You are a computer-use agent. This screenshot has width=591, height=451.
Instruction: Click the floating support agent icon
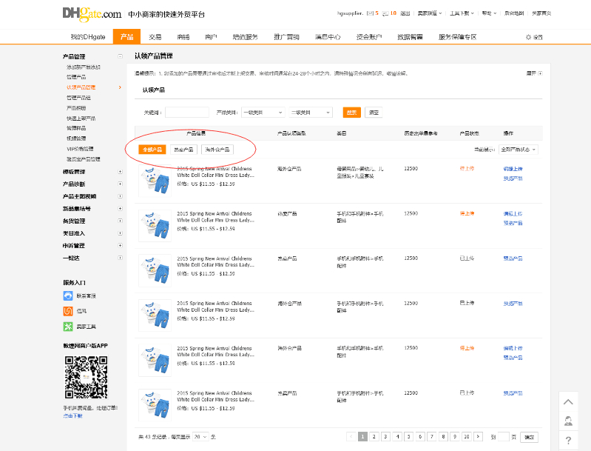coord(568,421)
